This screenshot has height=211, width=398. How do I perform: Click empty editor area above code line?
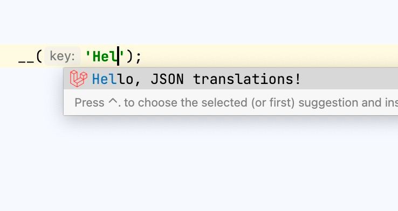(199, 22)
